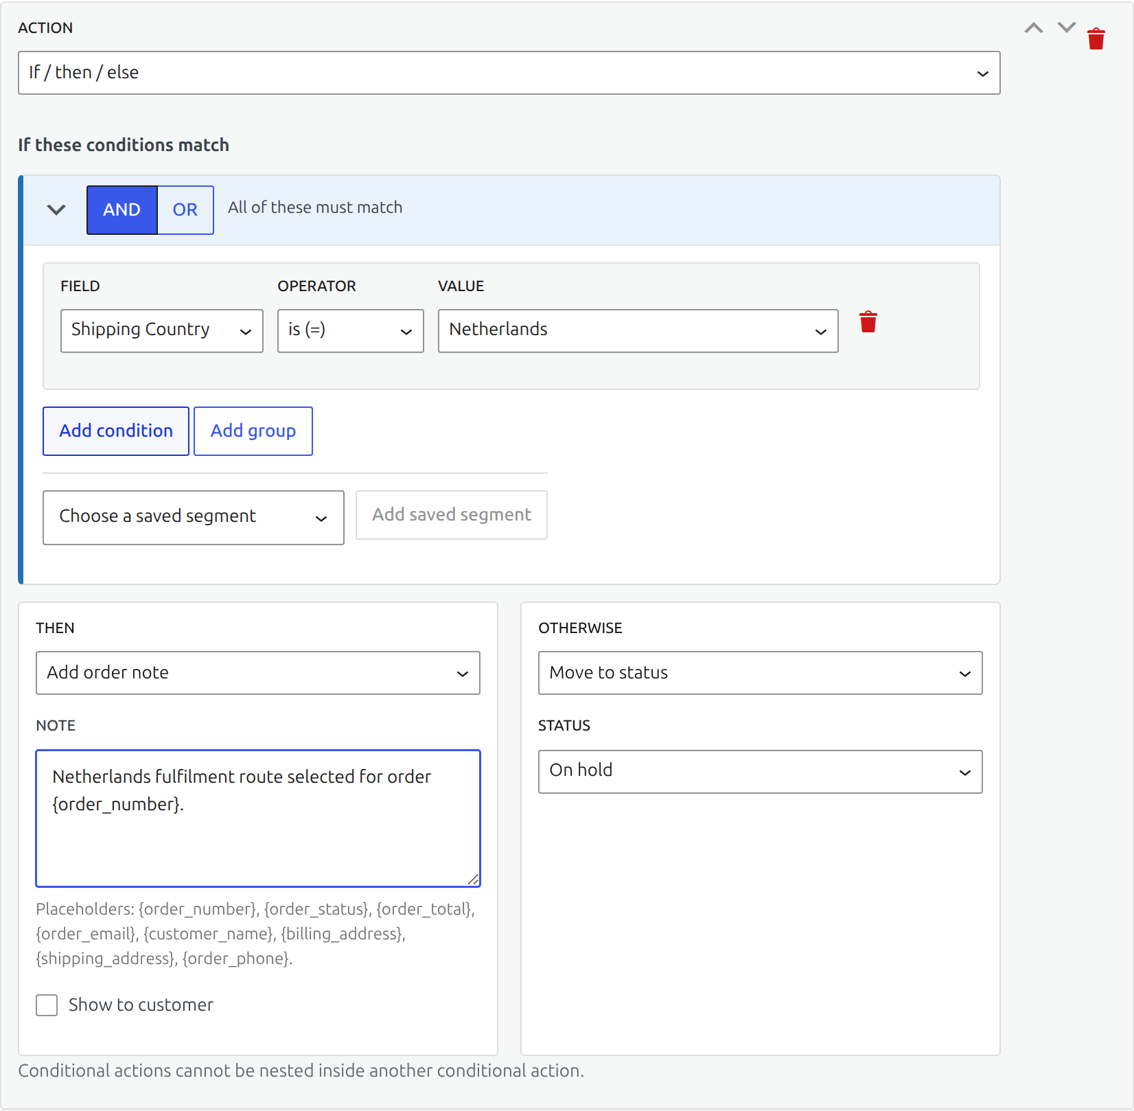Open the is (=) operator dropdown
The width and height of the screenshot is (1134, 1111).
tap(351, 331)
